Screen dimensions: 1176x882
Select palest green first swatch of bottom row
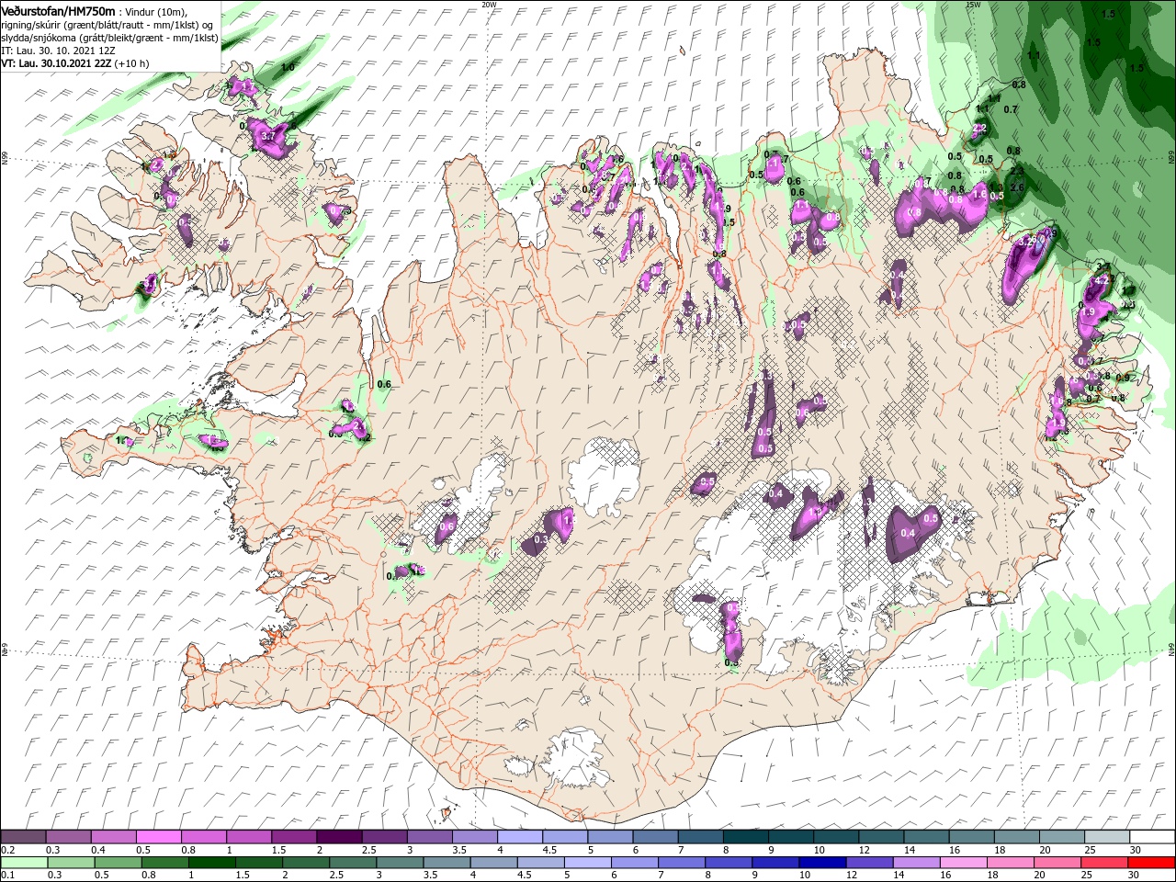(x=24, y=863)
